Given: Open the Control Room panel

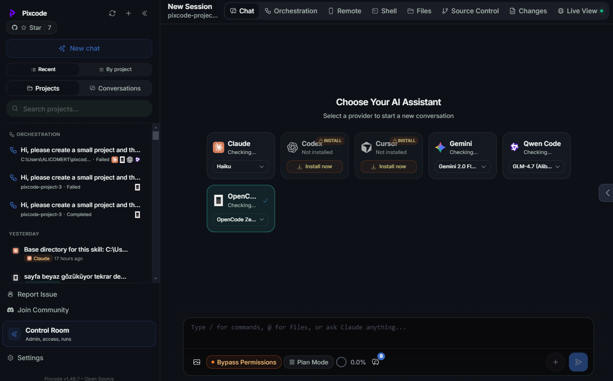Looking at the screenshot, I should point(79,334).
